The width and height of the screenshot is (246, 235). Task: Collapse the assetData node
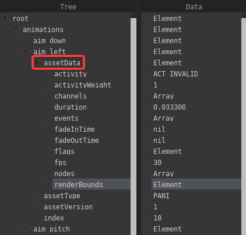click(36, 62)
